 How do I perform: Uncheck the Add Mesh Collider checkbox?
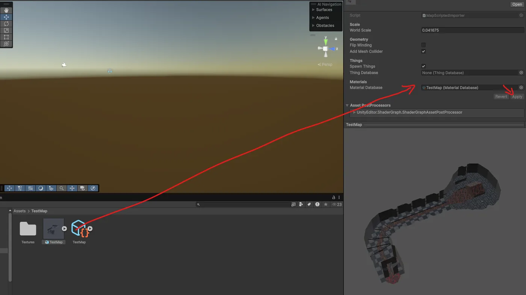423,51
